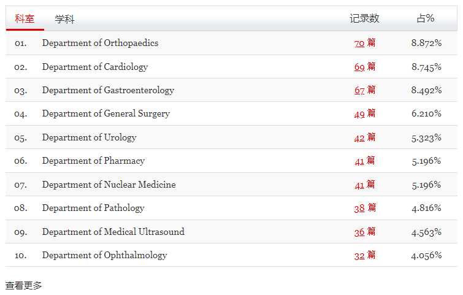Select the 科室 tab
The image size is (463, 295).
[x=25, y=19]
